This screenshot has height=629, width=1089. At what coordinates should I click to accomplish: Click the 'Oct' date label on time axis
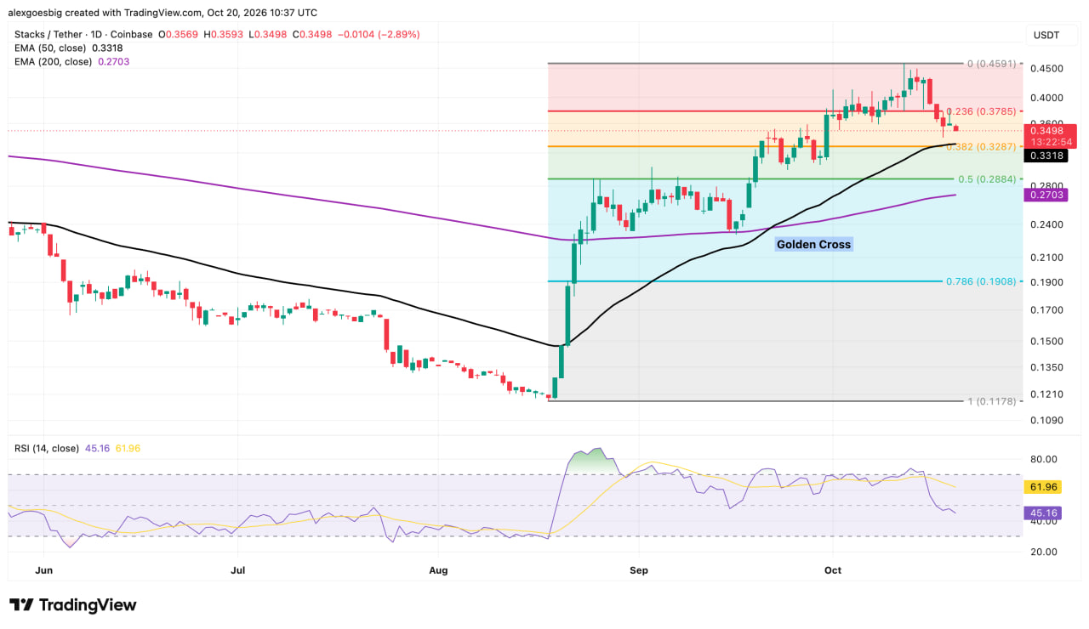tap(832, 570)
